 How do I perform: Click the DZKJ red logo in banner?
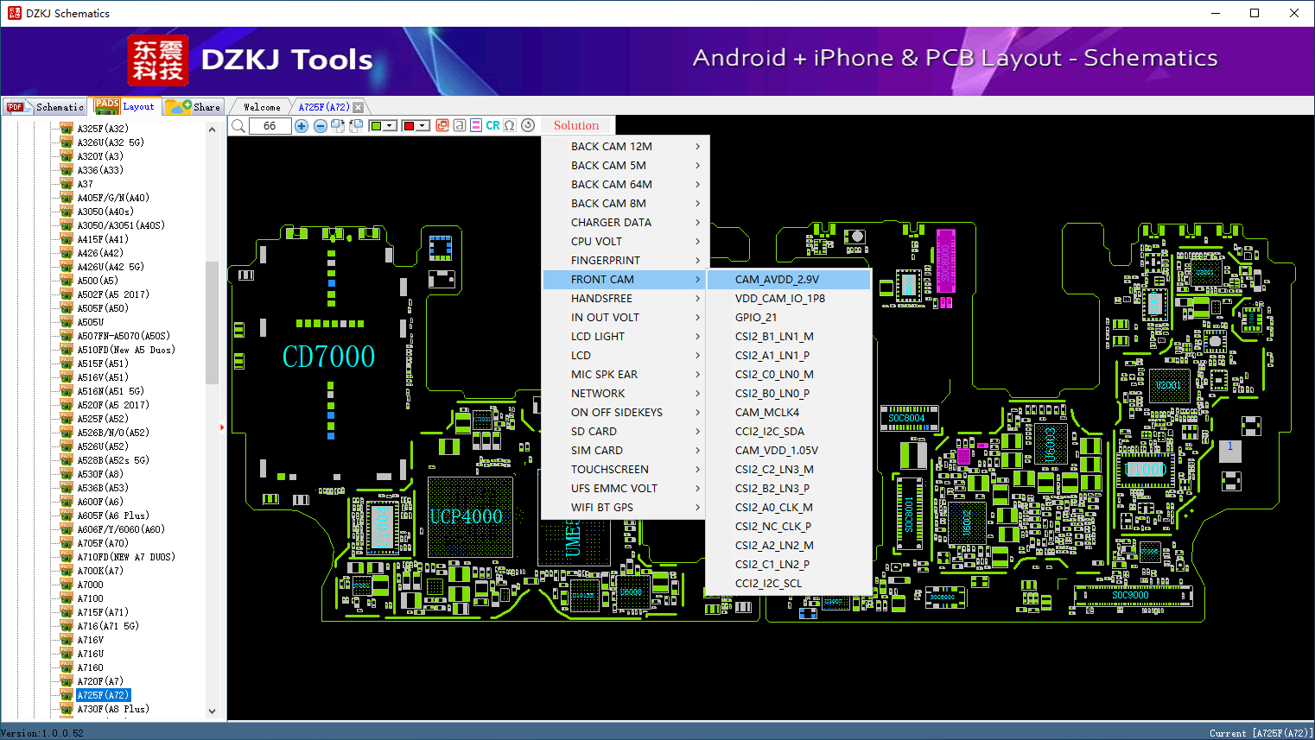[x=157, y=60]
